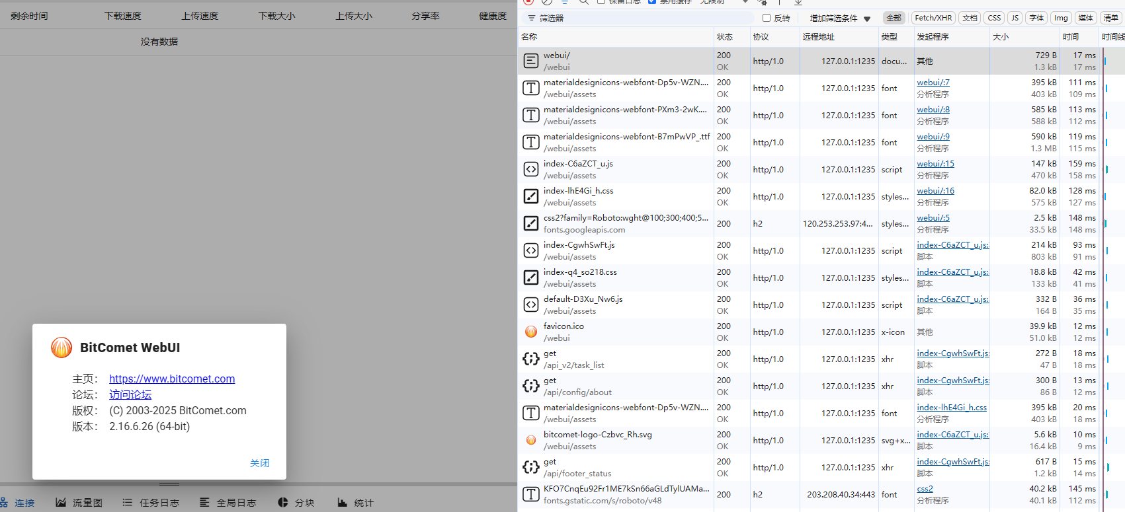
Task: Click the XHR icon of the /api_v2/task_list request
Action: [x=530, y=359]
